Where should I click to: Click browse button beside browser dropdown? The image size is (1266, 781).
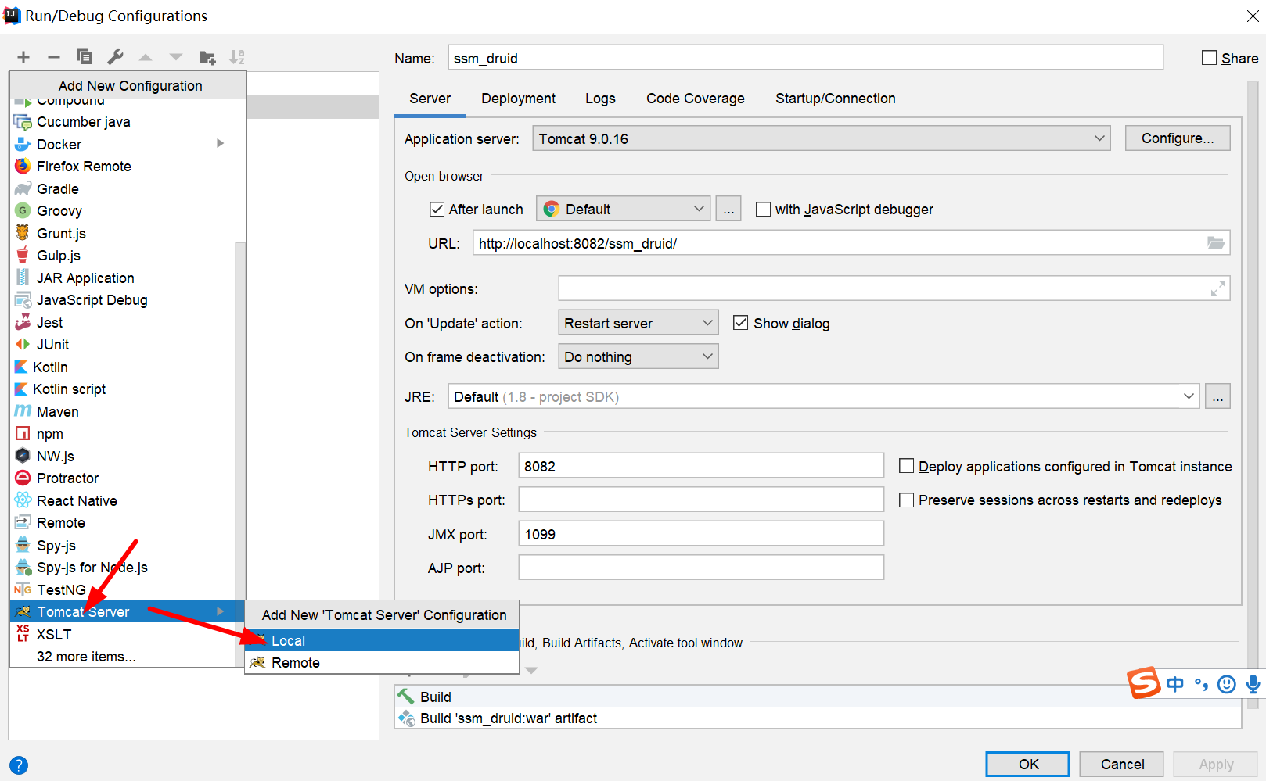coord(728,209)
